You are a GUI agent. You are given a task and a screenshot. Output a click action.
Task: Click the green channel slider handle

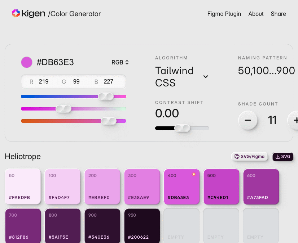click(x=63, y=109)
